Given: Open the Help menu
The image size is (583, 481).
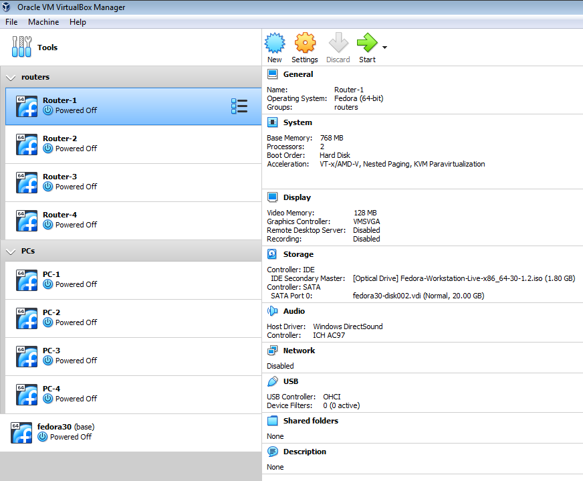Looking at the screenshot, I should tap(78, 22).
